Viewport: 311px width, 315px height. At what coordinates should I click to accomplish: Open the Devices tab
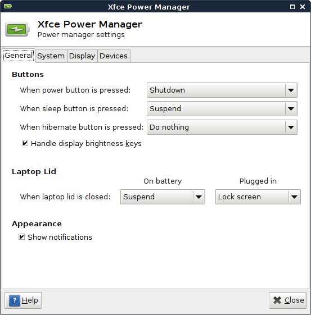tap(114, 56)
